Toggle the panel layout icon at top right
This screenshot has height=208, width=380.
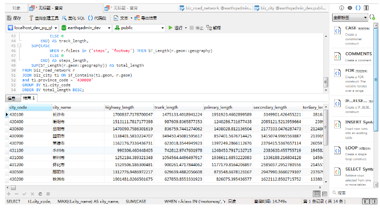coord(366,8)
